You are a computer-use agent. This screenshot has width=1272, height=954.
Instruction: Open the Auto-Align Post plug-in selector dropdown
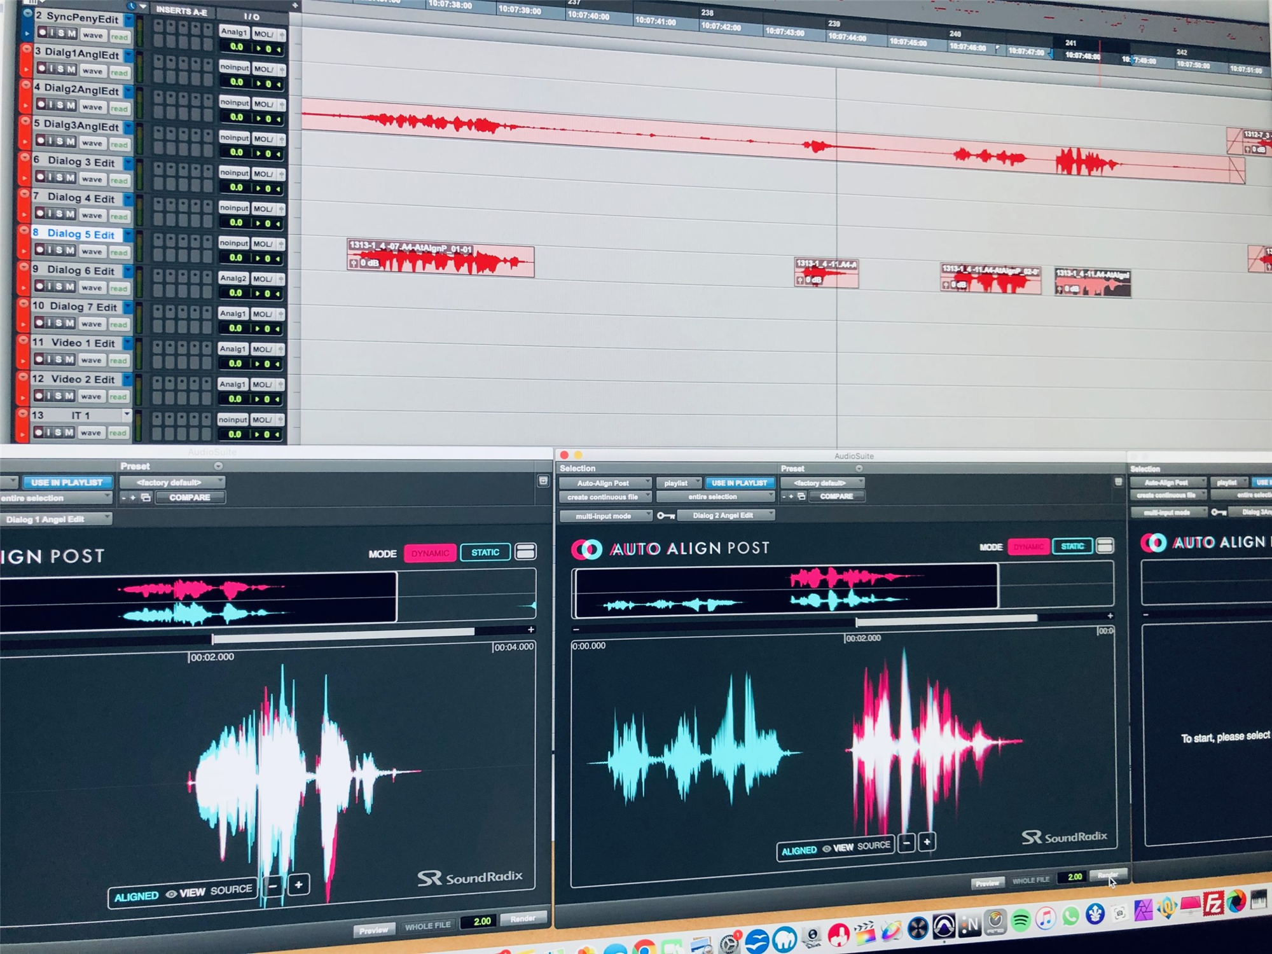605,483
